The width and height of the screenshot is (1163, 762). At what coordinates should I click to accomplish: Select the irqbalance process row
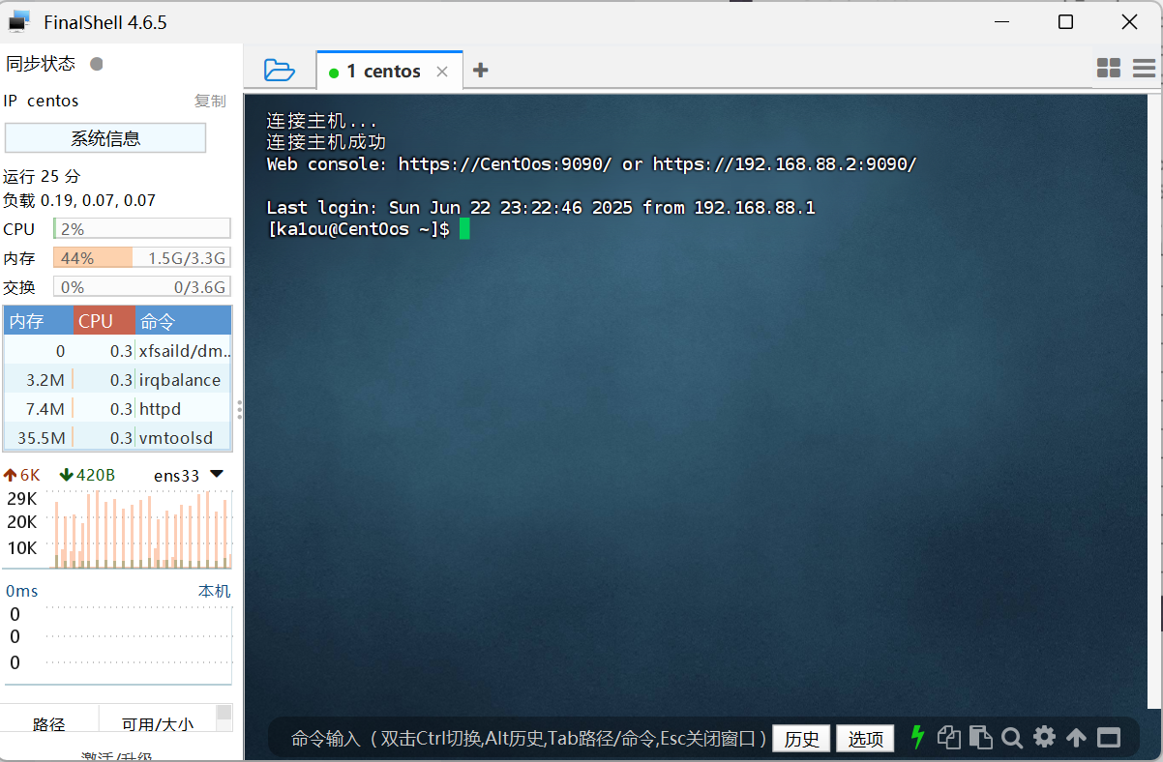coord(118,380)
